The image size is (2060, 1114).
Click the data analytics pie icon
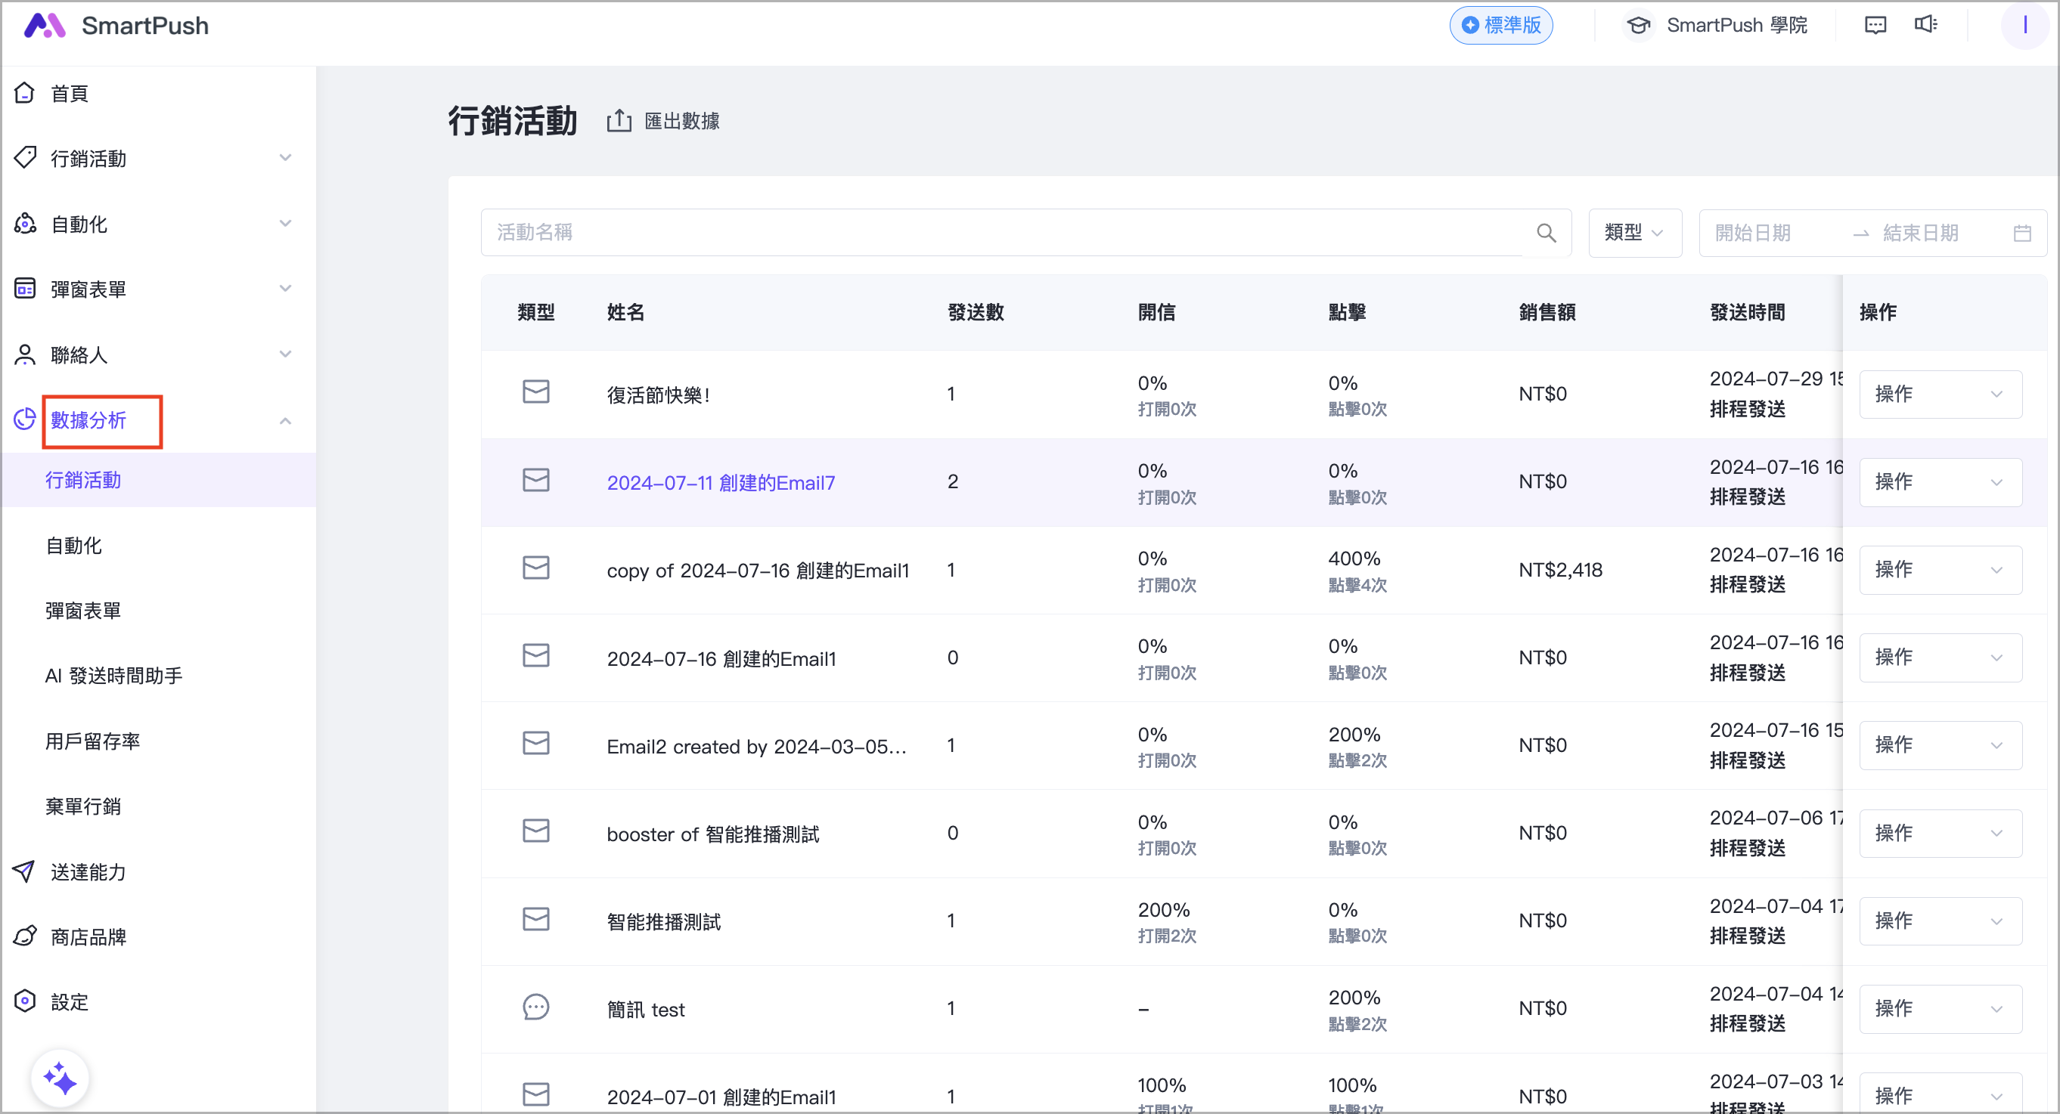point(25,419)
